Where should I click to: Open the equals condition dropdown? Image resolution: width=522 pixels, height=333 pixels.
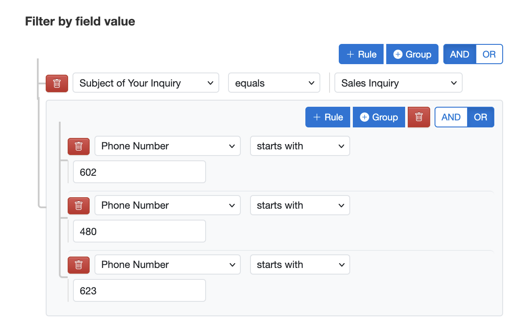coord(274,83)
